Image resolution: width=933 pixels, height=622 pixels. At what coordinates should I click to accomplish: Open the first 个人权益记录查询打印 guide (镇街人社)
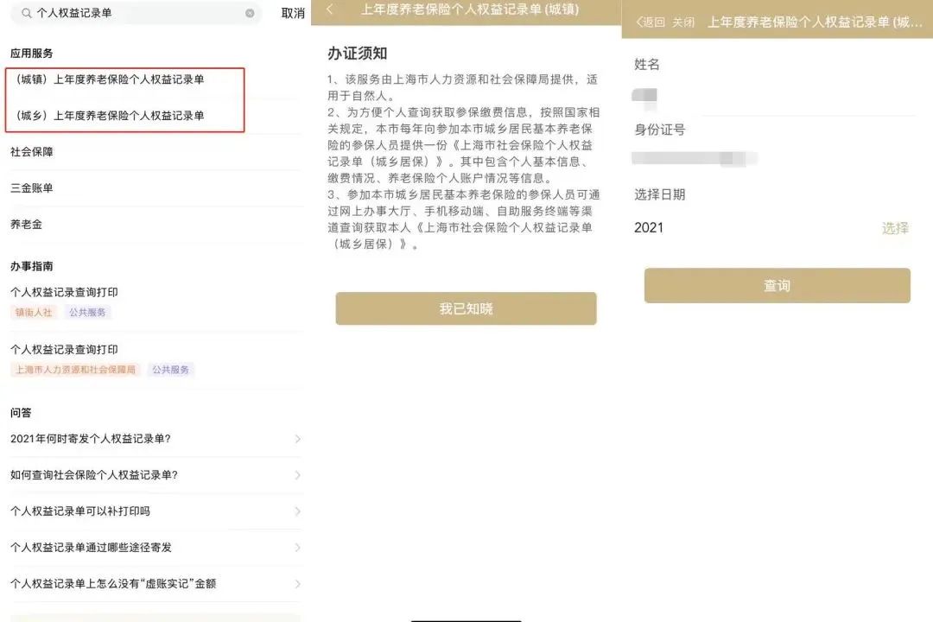(x=64, y=292)
